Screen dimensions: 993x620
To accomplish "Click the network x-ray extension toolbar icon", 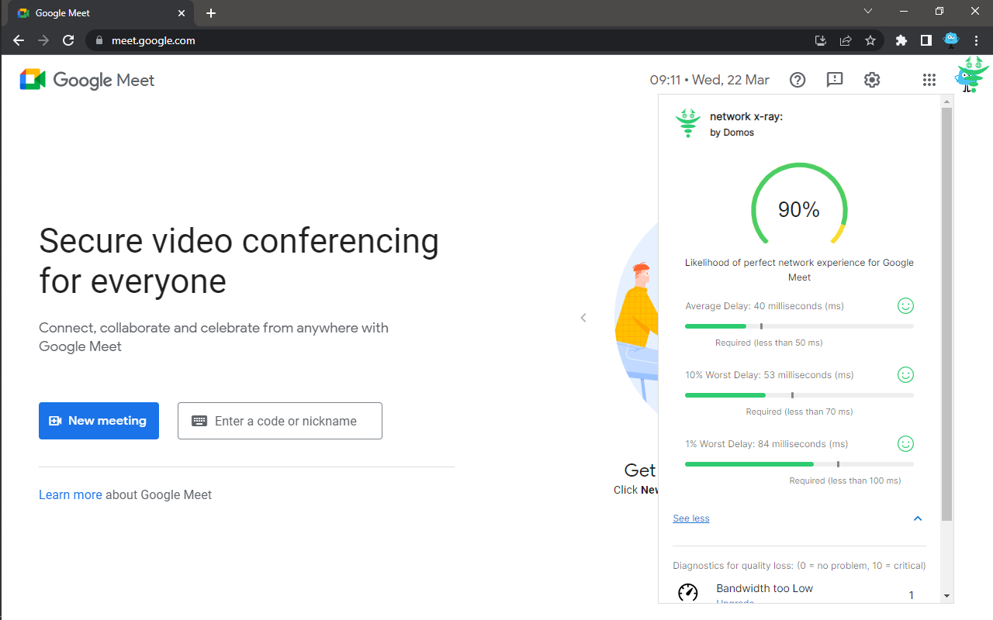I will (951, 40).
